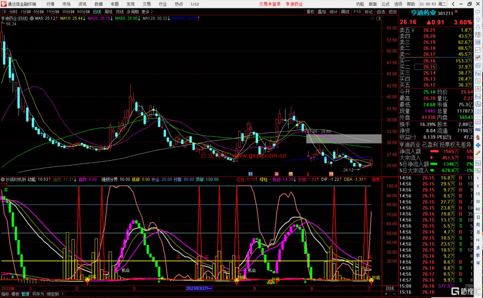Open the RSI indicator icon

coord(478,130)
